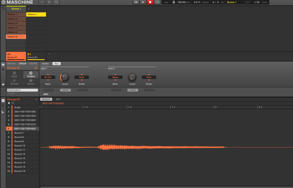Toggle the Group A1 speaker audition icon
Viewport: 293px width, 188px height.
click(x=9, y=103)
